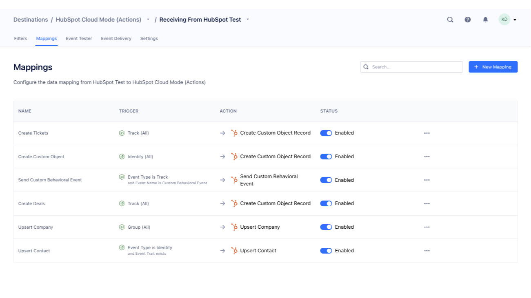The width and height of the screenshot is (531, 298).
Task: Open more options menu for Create Deals
Action: [427, 203]
